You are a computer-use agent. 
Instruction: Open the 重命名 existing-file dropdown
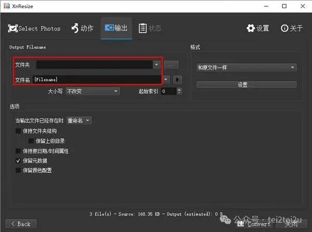(79, 120)
